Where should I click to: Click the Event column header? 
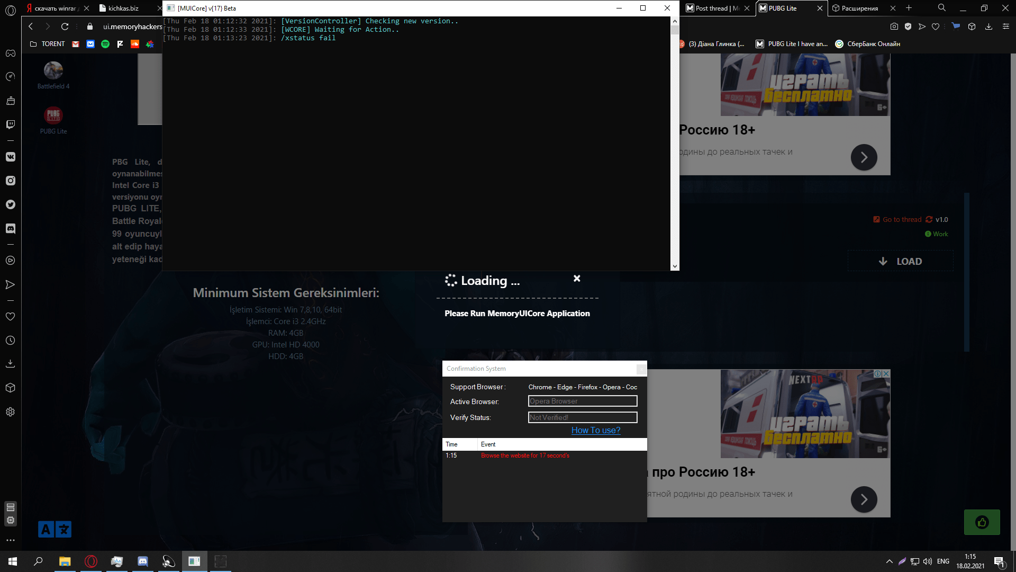tap(562, 444)
